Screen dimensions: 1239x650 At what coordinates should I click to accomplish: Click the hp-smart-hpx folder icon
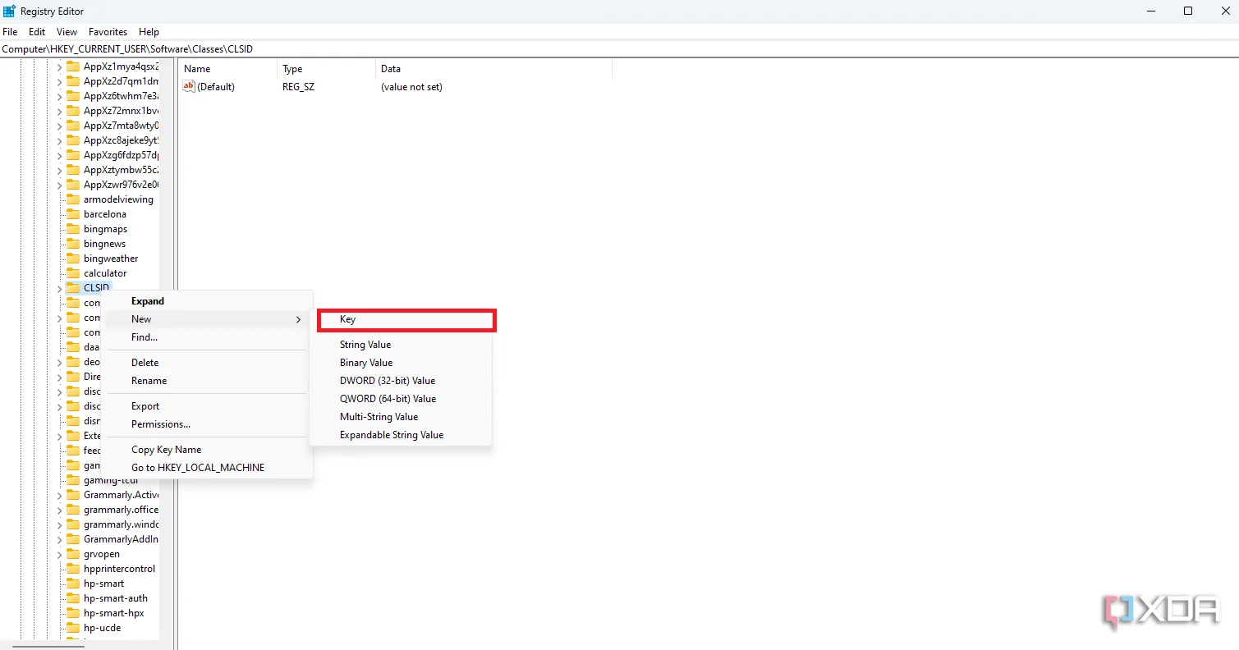click(x=72, y=613)
